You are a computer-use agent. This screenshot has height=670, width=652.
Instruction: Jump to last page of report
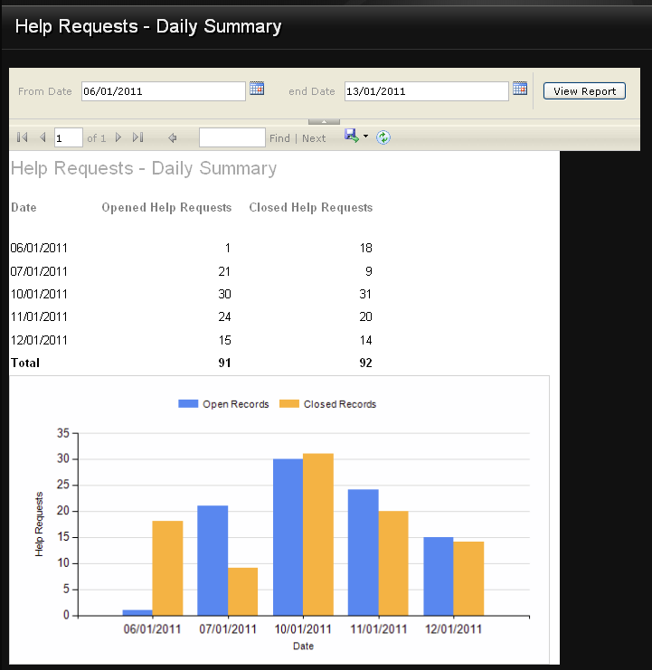[x=137, y=137]
